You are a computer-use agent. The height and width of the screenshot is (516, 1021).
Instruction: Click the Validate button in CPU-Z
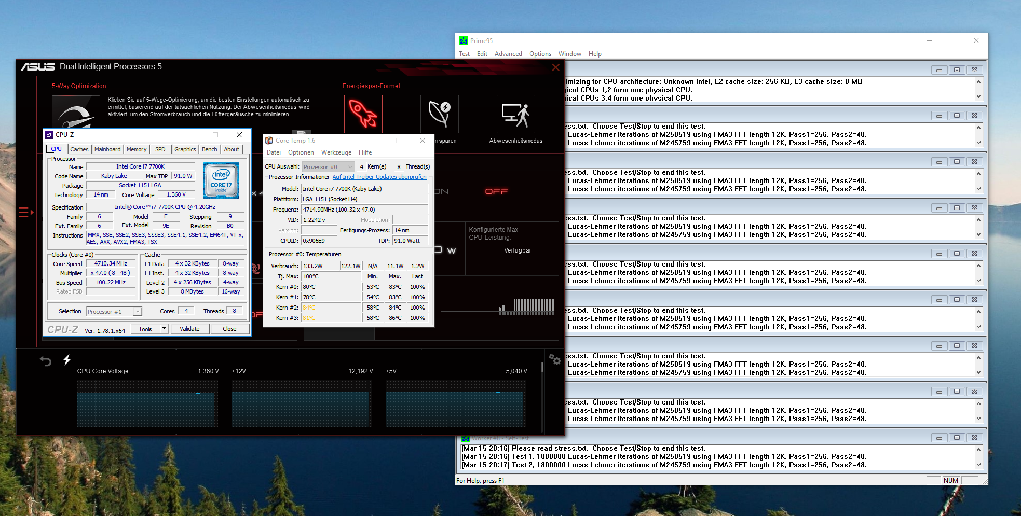point(189,329)
